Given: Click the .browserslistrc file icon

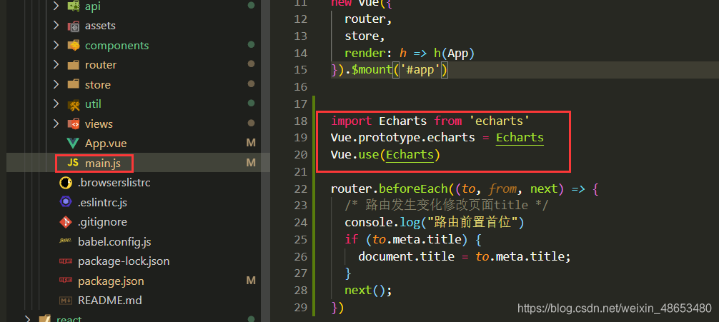Looking at the screenshot, I should (66, 183).
